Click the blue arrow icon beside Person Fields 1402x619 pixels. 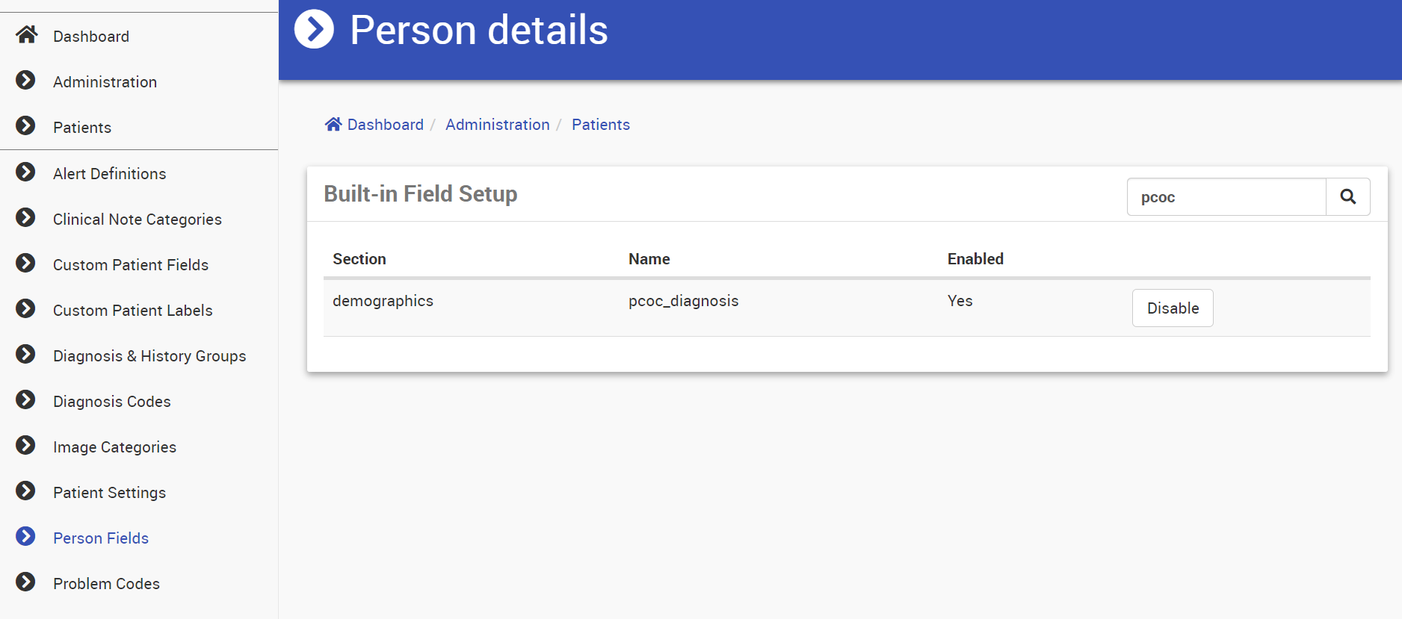26,536
